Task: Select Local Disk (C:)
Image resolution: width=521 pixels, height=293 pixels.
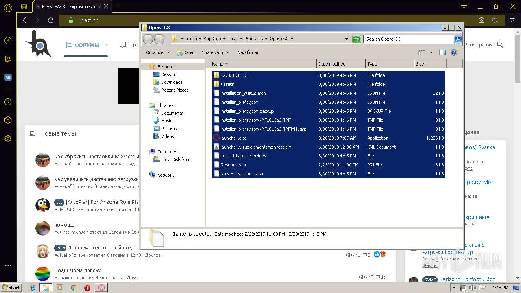Action: [x=175, y=160]
